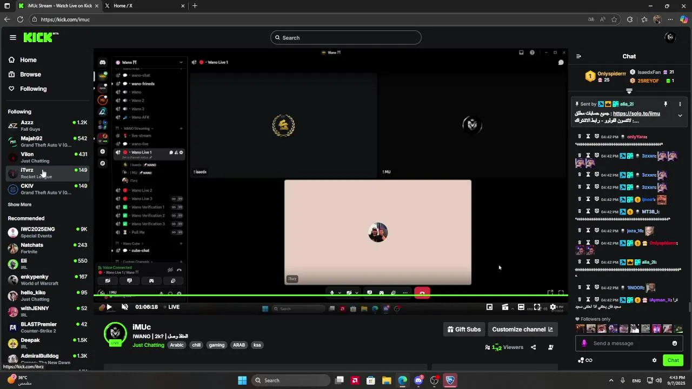Show hidden system tray icons

tap(611, 380)
